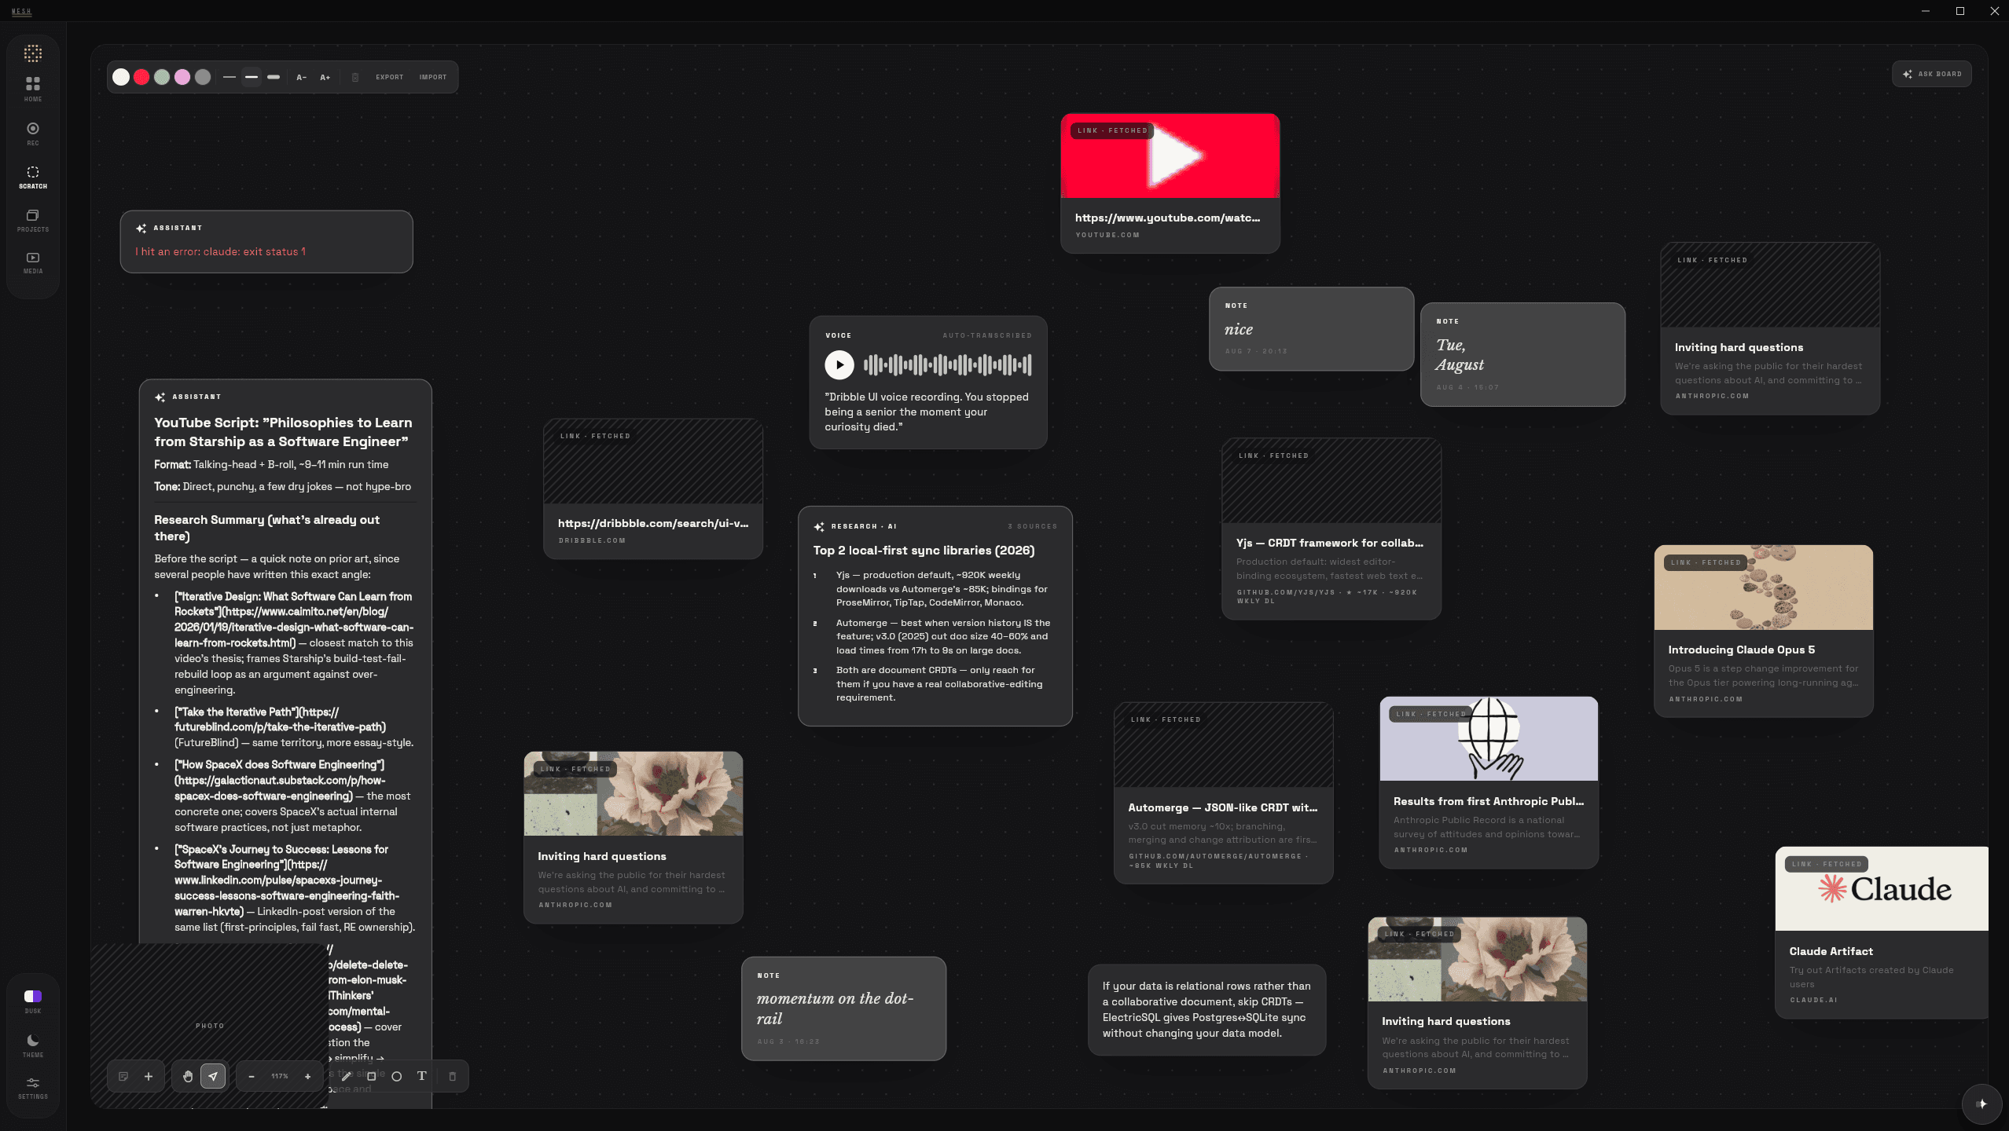The width and height of the screenshot is (2009, 1131).
Task: Select the 'Tue, August' note card
Action: point(1523,354)
